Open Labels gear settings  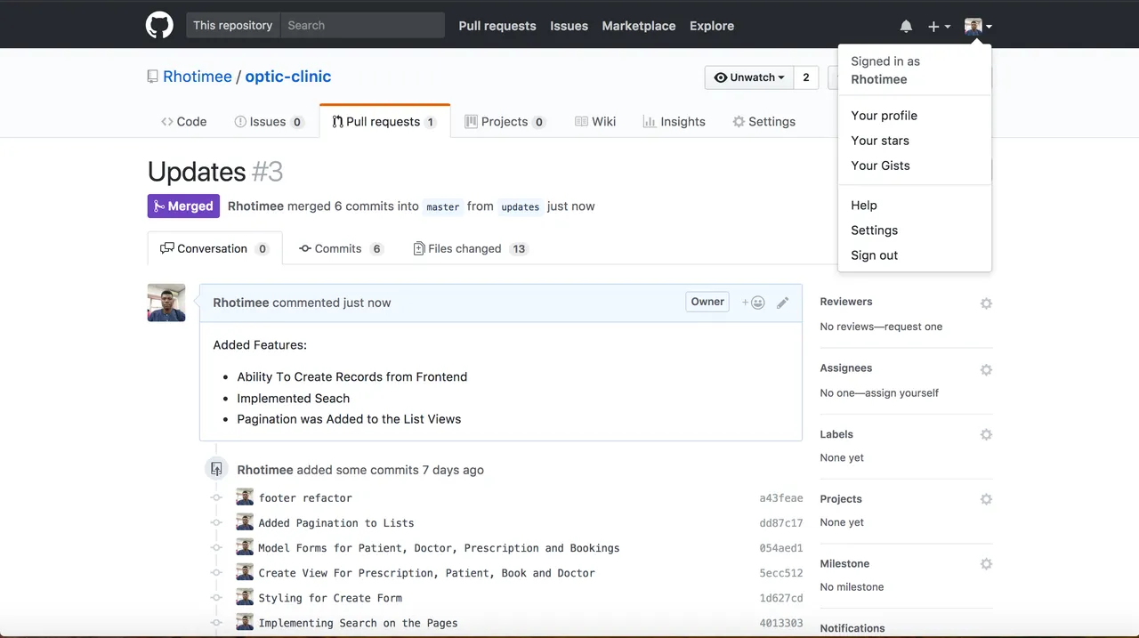tap(986, 435)
